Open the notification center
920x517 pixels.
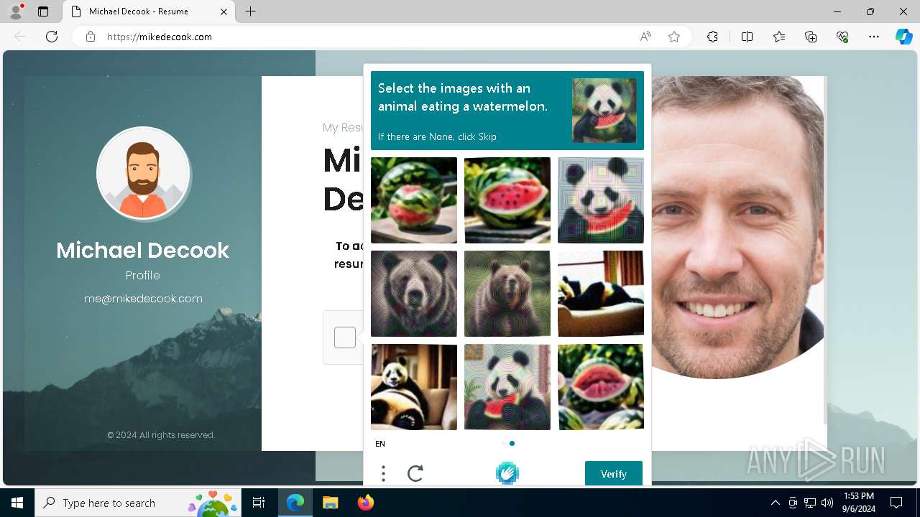[x=896, y=503]
